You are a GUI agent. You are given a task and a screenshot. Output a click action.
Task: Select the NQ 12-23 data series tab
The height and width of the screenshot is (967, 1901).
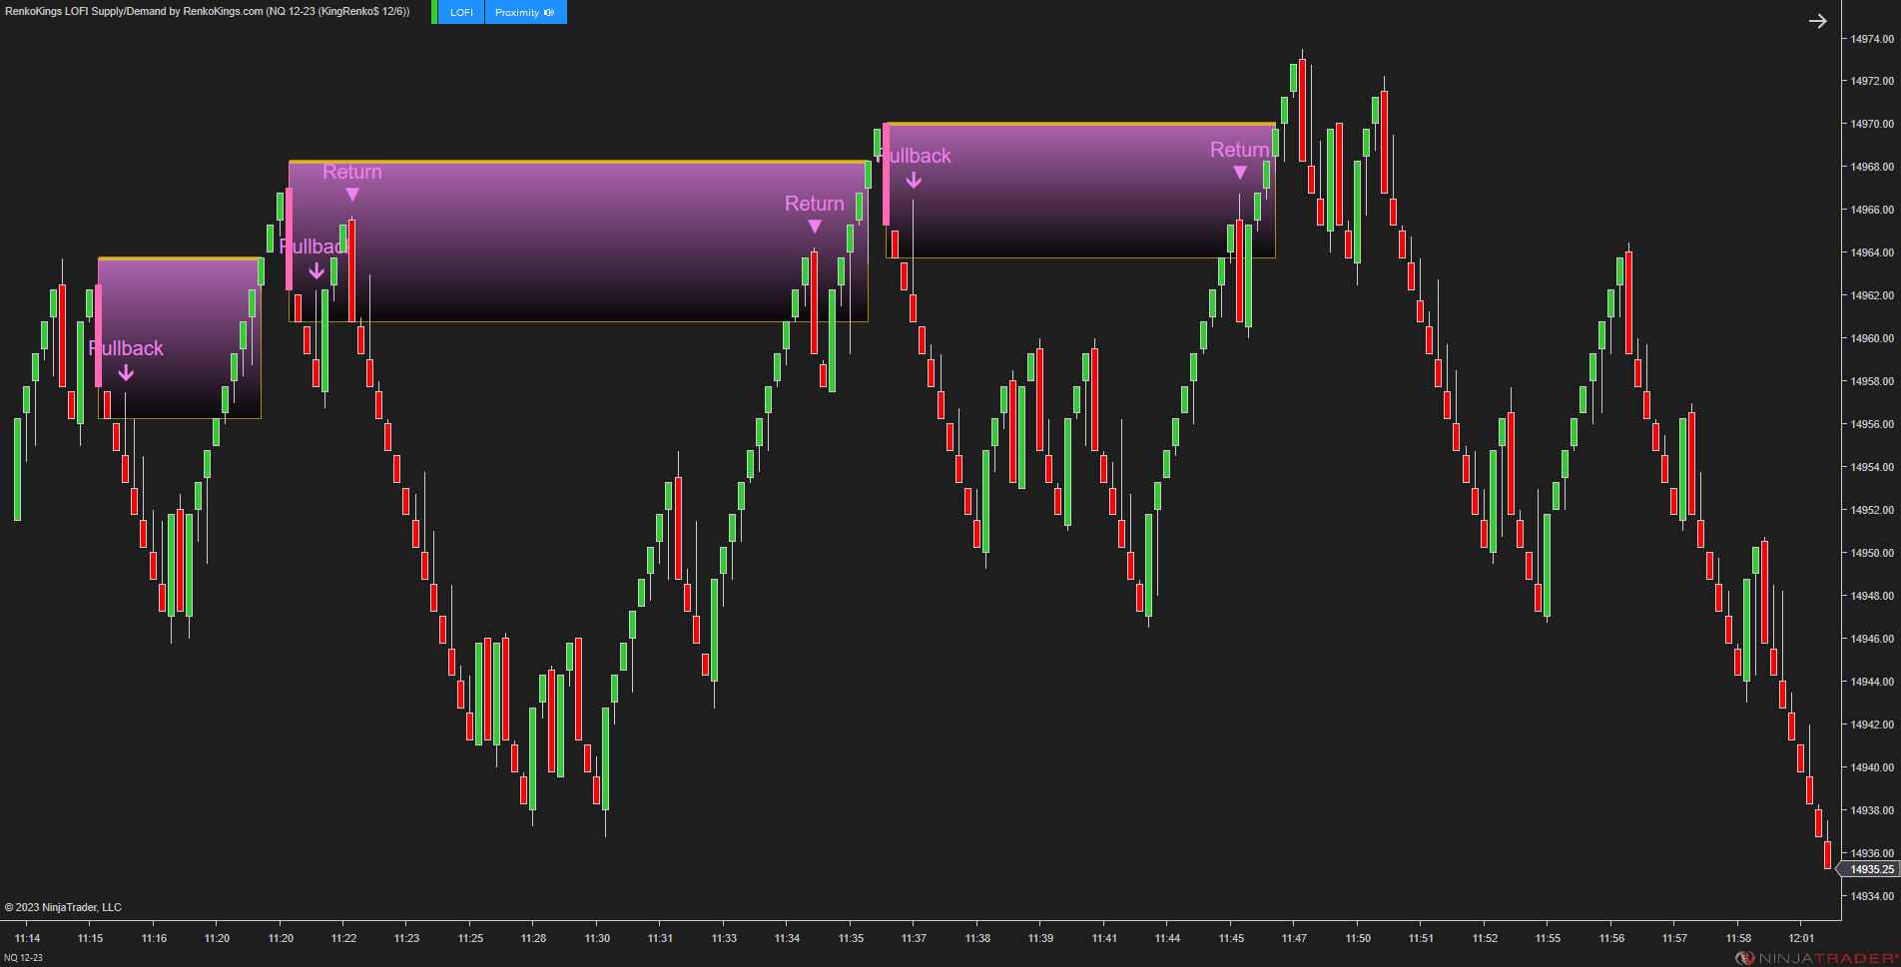22,955
